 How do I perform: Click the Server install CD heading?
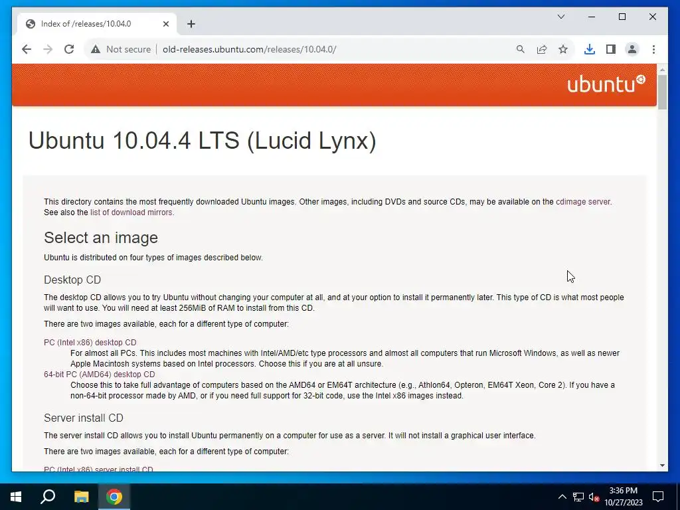tap(83, 418)
